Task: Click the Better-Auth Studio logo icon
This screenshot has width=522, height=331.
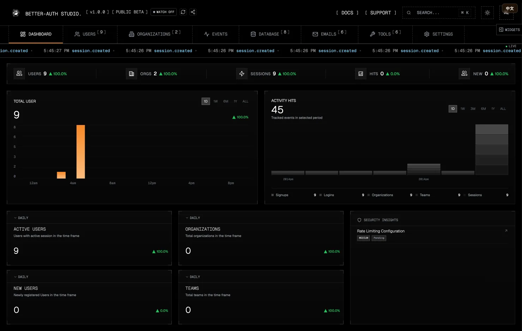Action: point(16,13)
